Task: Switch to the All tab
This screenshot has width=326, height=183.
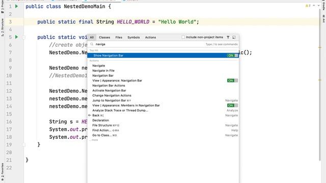Action: tap(92, 37)
